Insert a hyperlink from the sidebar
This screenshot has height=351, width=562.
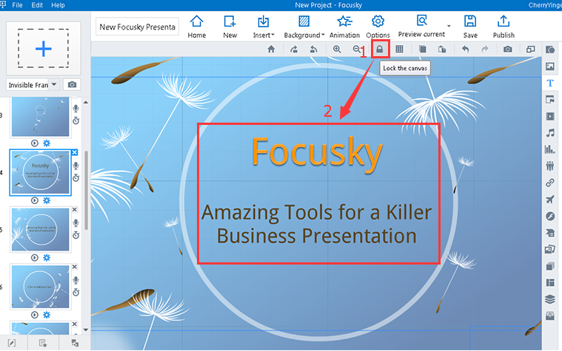tap(550, 183)
